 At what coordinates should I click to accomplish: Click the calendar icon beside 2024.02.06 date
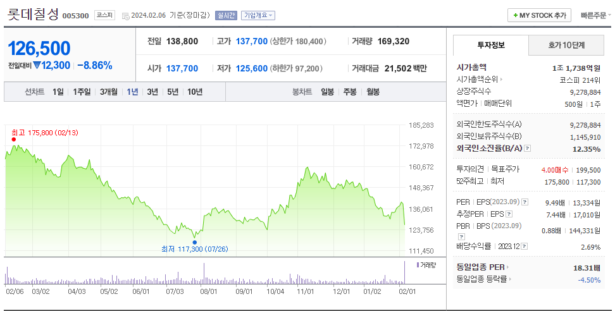click(x=125, y=16)
